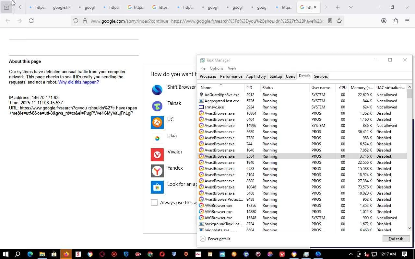Switch to Task Manager Users tab
Viewport: 415px width, 259px height.
click(290, 76)
